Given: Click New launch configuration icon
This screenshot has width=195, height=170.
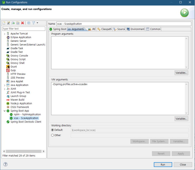Looking at the screenshot, I should pos(4,23).
